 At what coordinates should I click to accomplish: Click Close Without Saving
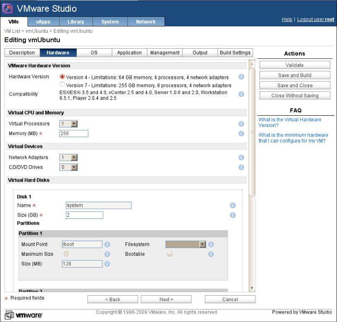click(295, 96)
